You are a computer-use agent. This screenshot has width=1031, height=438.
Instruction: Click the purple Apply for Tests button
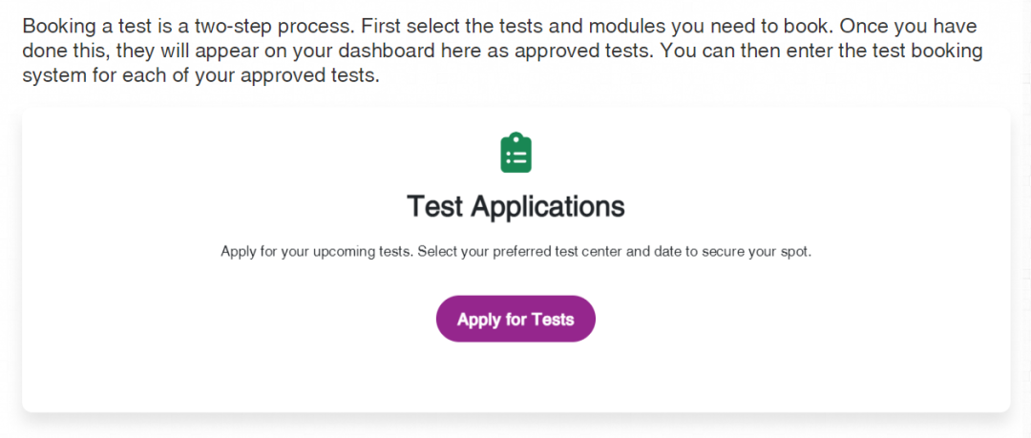coord(515,319)
